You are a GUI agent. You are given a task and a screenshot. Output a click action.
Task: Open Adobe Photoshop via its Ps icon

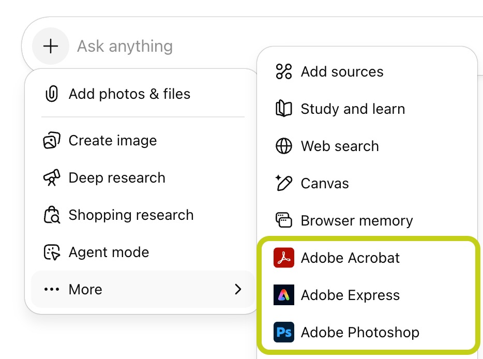(283, 332)
